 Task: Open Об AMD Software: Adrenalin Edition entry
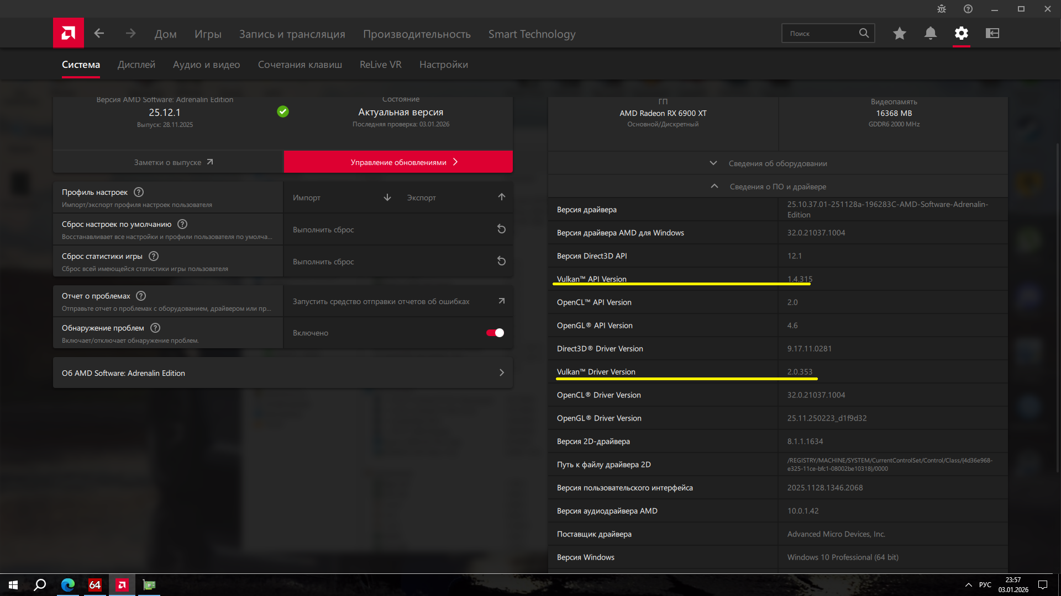tap(282, 373)
